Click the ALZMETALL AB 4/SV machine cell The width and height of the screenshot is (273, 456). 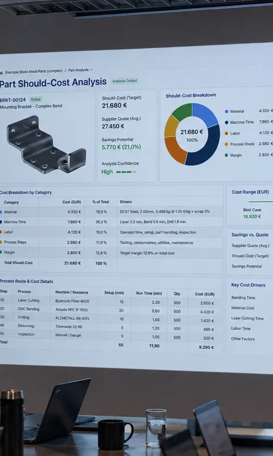73,319
